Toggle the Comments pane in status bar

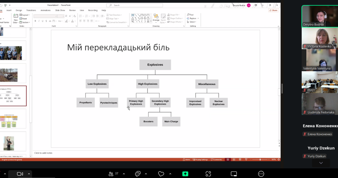(216, 160)
